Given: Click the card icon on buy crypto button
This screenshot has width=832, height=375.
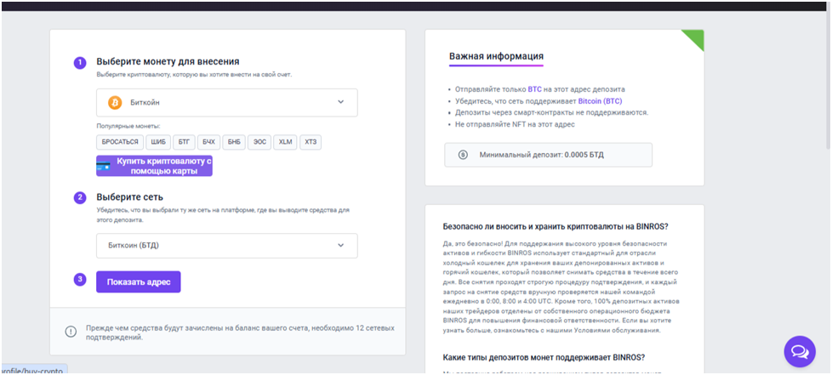Looking at the screenshot, I should 104,166.
